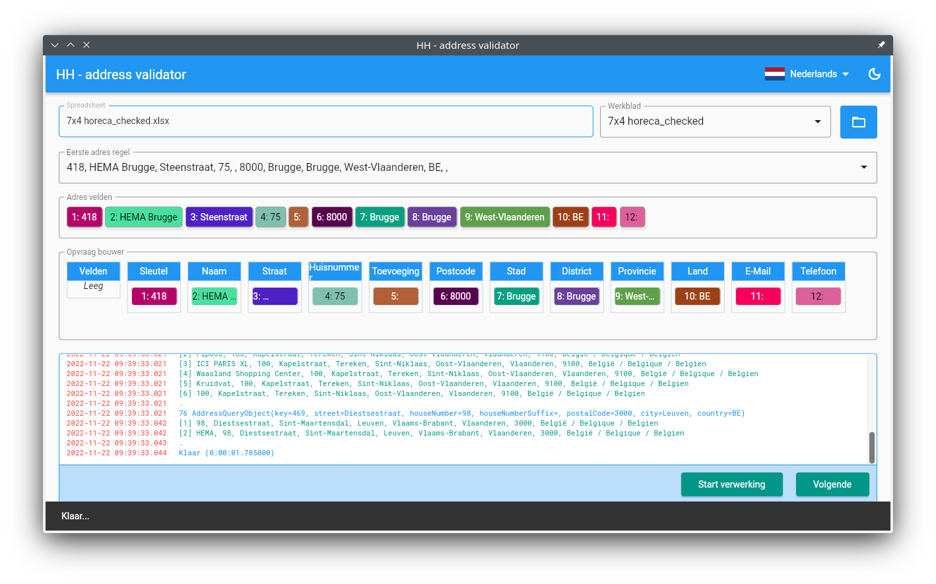Click the Start verwerking button
Image resolution: width=936 pixels, height=584 pixels.
pyautogui.click(x=731, y=484)
